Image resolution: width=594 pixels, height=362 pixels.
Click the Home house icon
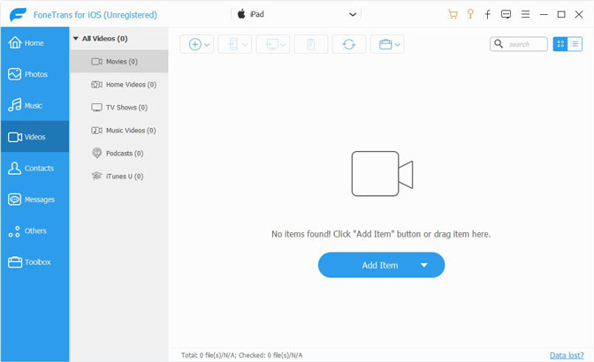coord(15,42)
